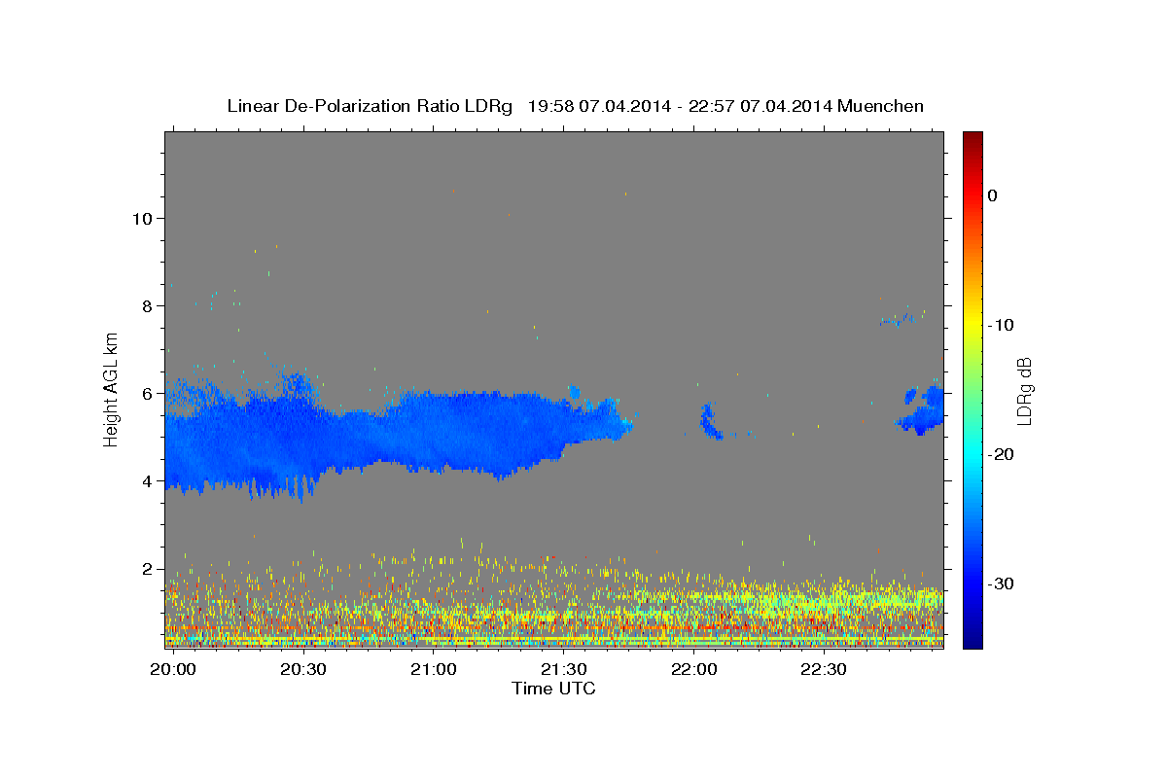Screen dimensions: 1167x778
Task: Click the colorbar tick label '-10'
Action: pos(1002,325)
